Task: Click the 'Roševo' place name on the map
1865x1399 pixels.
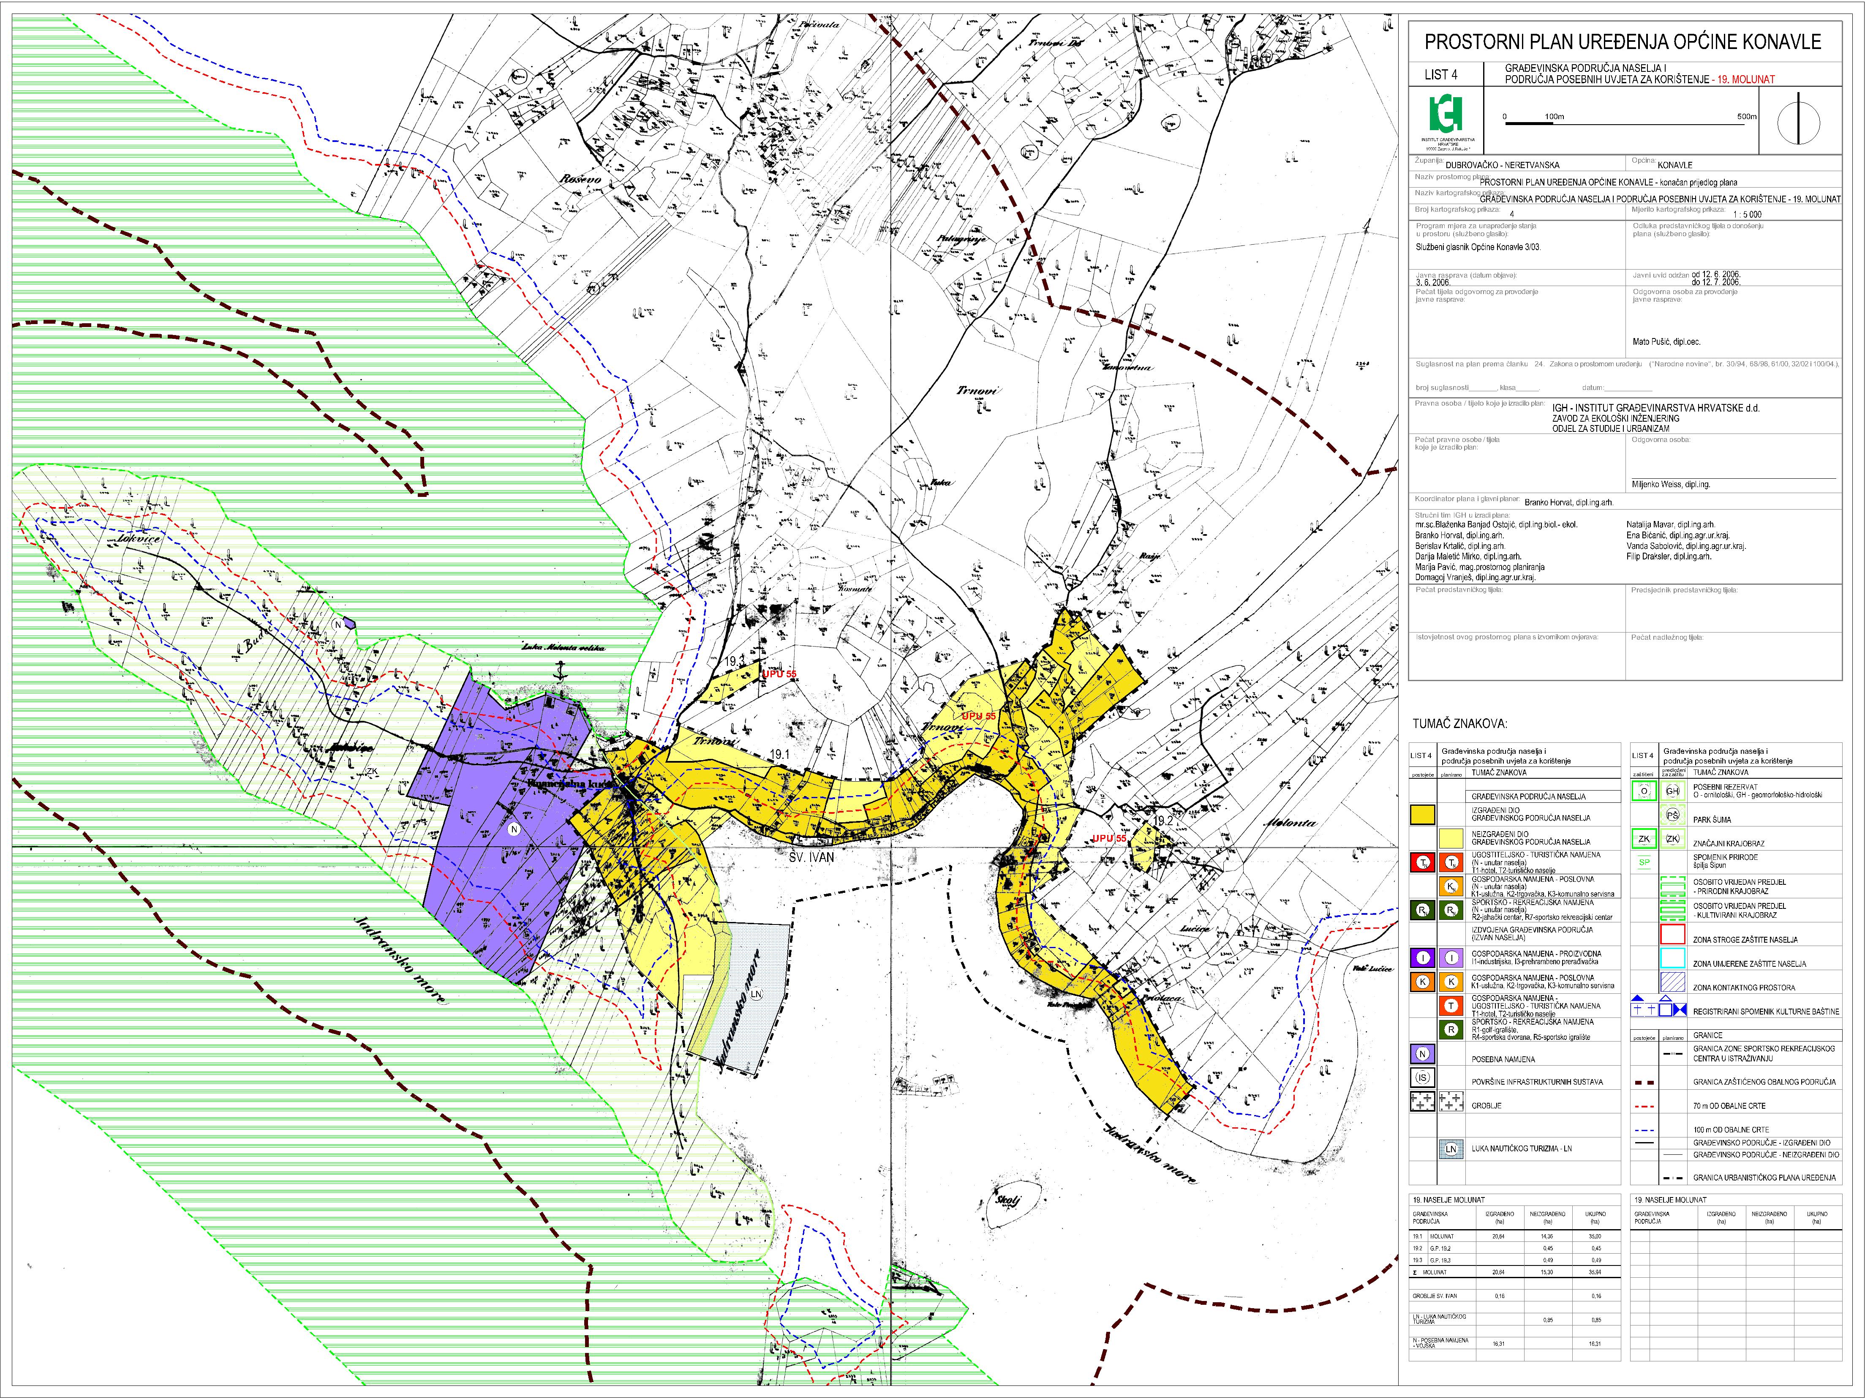Action: click(581, 180)
